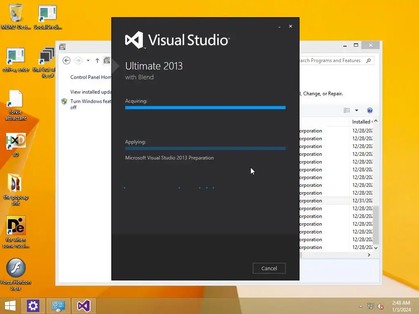The height and width of the screenshot is (314, 419).
Task: Go up one level in Control Panel window
Action: 97,61
